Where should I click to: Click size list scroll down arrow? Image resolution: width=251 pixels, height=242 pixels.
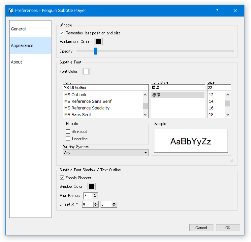pos(228,115)
